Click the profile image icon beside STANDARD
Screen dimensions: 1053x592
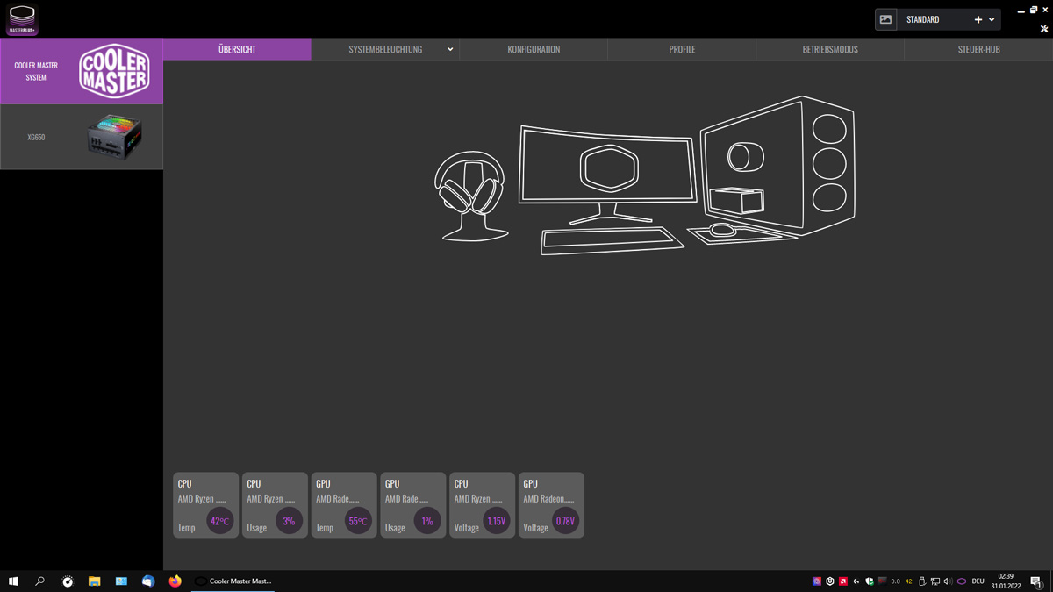[x=885, y=19]
